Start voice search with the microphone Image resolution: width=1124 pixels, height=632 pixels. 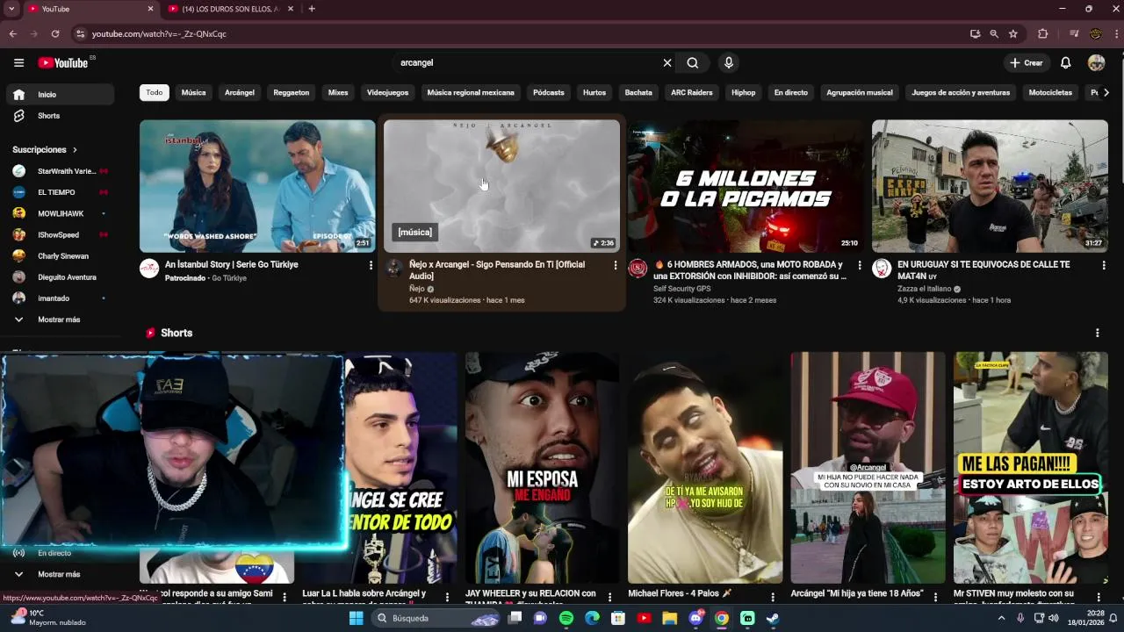pyautogui.click(x=728, y=62)
